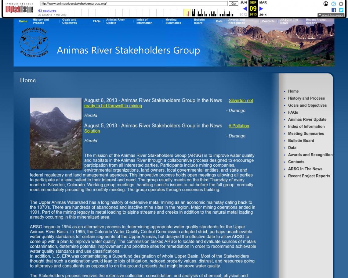Expand the About this capture dropdown
Image resolution: width=348 pixels, height=278 pixels.
click(x=331, y=15)
